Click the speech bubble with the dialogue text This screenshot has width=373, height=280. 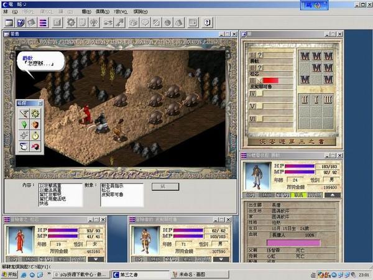coord(40,61)
